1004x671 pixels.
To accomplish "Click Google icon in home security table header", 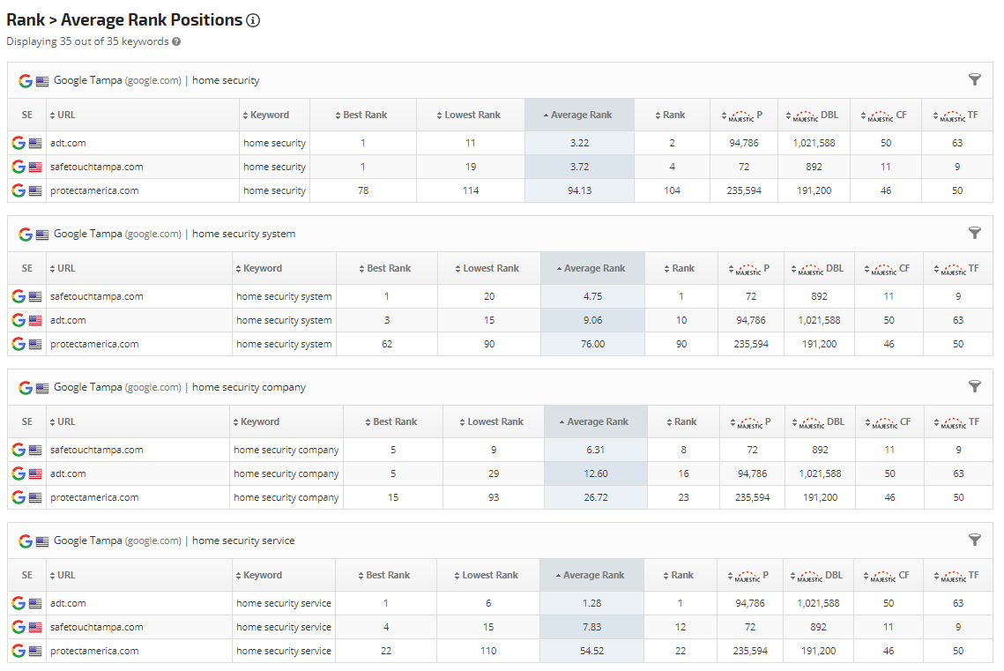I will 26,80.
